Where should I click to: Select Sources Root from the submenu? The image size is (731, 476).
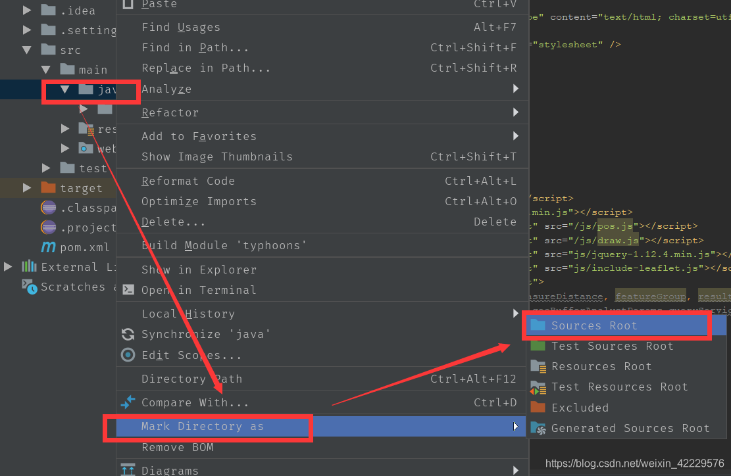[612, 325]
